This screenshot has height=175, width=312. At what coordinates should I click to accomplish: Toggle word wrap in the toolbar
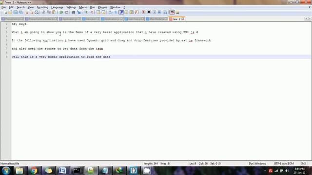111,12
